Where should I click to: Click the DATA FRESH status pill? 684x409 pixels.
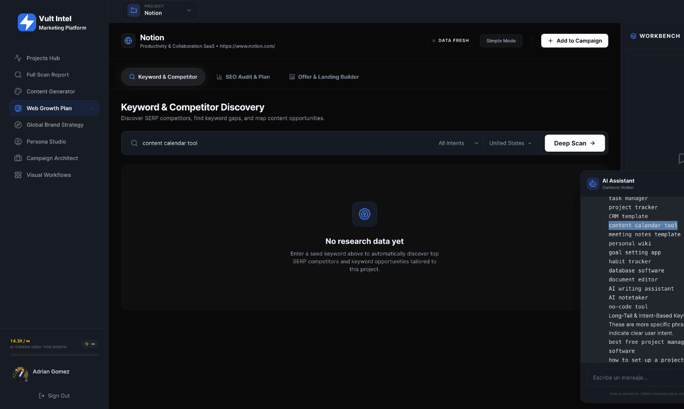click(450, 40)
